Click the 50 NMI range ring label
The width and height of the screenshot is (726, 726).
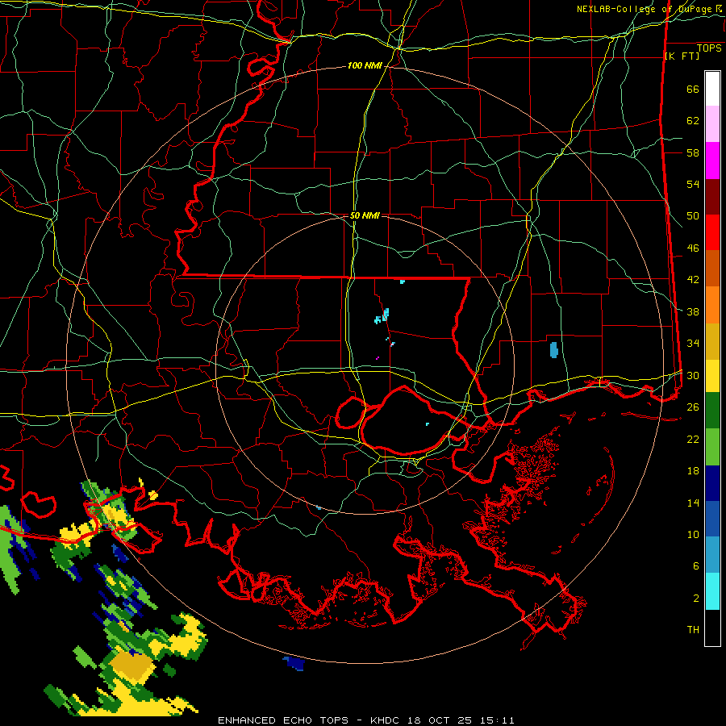[365, 215]
